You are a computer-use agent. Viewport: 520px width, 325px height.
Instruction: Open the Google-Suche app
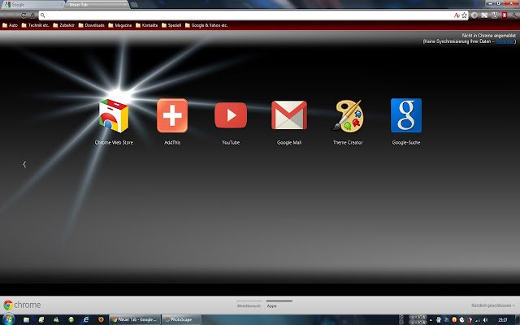tap(406, 115)
